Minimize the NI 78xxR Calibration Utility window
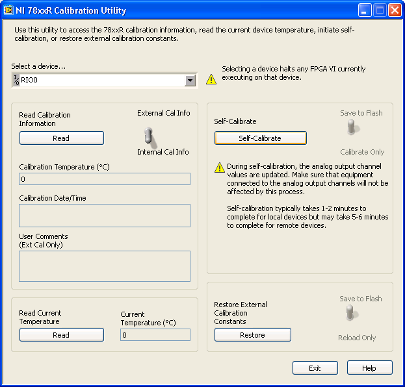This screenshot has height=387, width=405. point(365,10)
